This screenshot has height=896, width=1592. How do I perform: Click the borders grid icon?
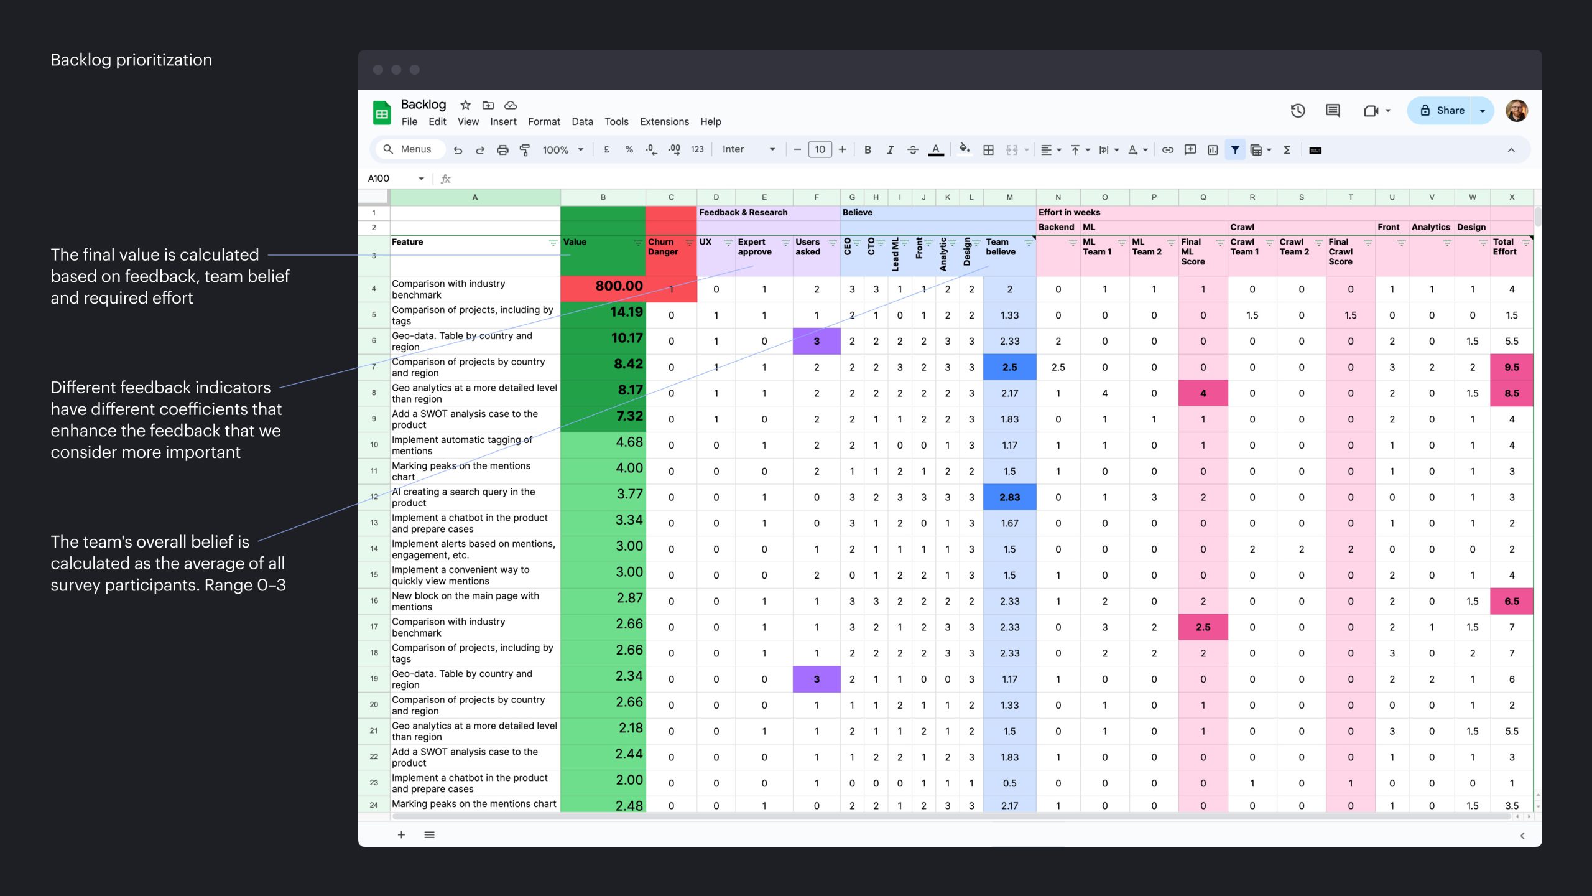pyautogui.click(x=988, y=150)
